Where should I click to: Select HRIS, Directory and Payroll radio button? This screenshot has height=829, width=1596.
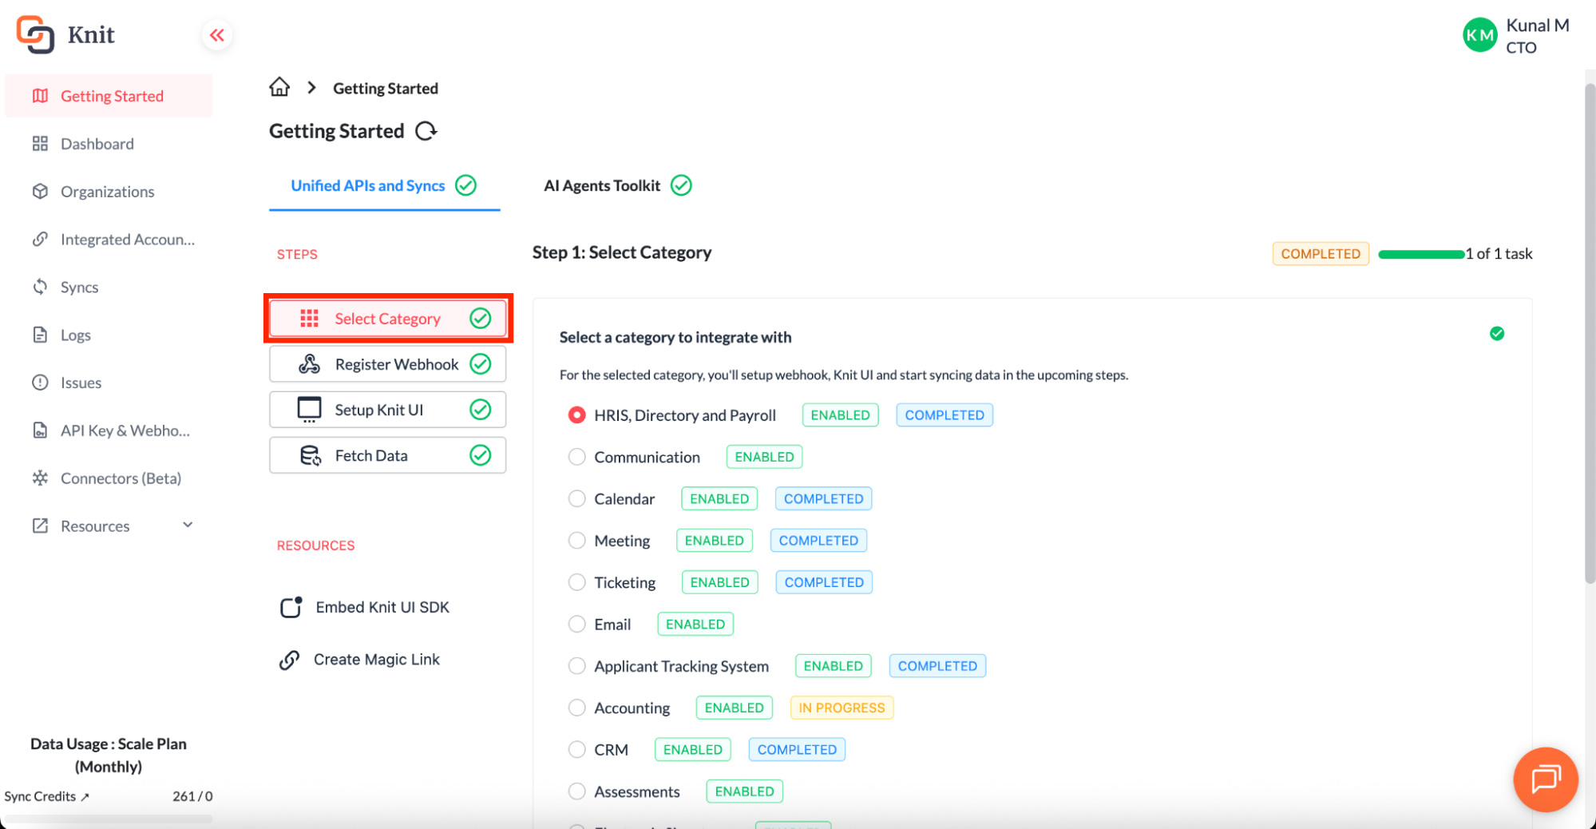point(576,415)
